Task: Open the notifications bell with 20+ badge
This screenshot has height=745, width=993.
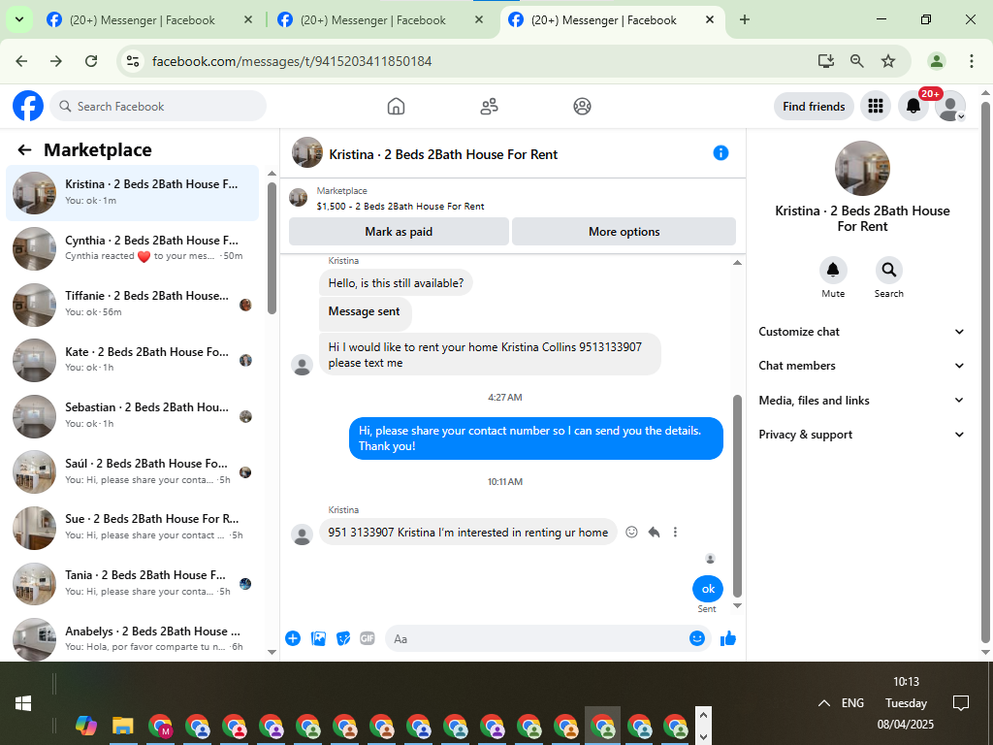Action: tap(913, 106)
